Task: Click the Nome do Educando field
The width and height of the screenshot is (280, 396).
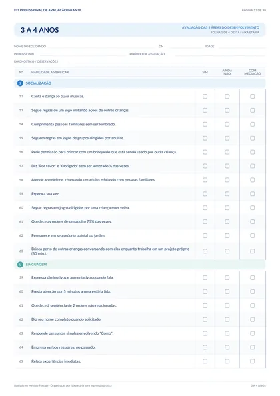Action: [x=101, y=47]
